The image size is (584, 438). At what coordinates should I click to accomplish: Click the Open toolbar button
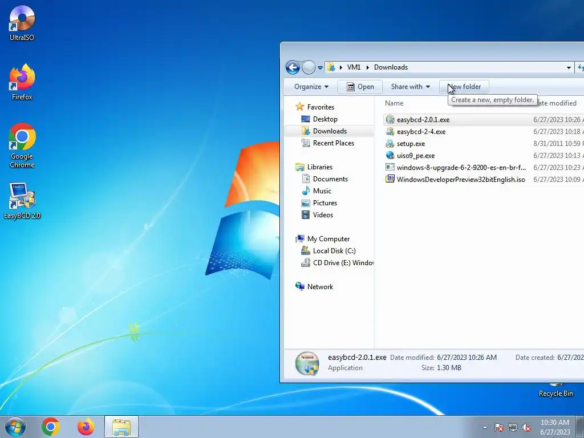point(360,87)
